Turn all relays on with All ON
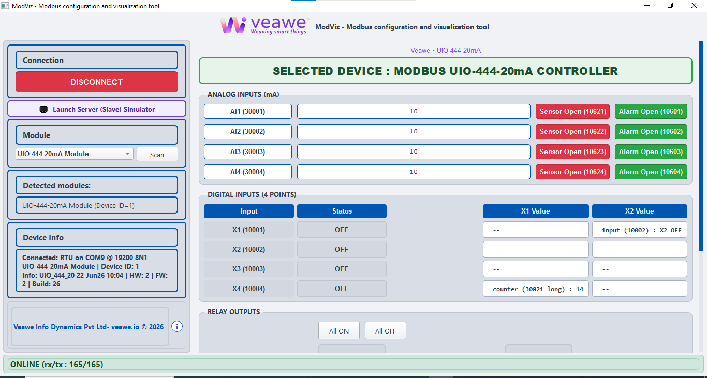Viewport: 707px width, 378px height. [x=339, y=331]
